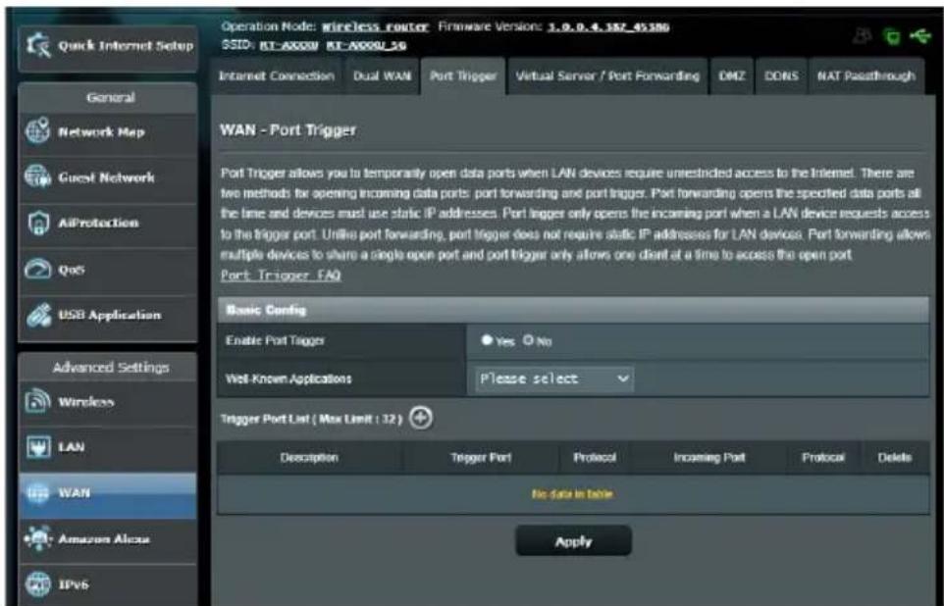The image size is (944, 606).
Task: Open the AiProtection menu item
Action: coord(108,224)
